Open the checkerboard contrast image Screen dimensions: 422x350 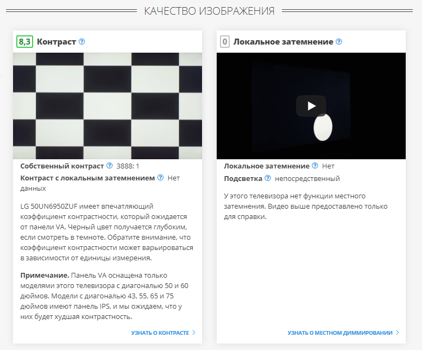click(108, 106)
